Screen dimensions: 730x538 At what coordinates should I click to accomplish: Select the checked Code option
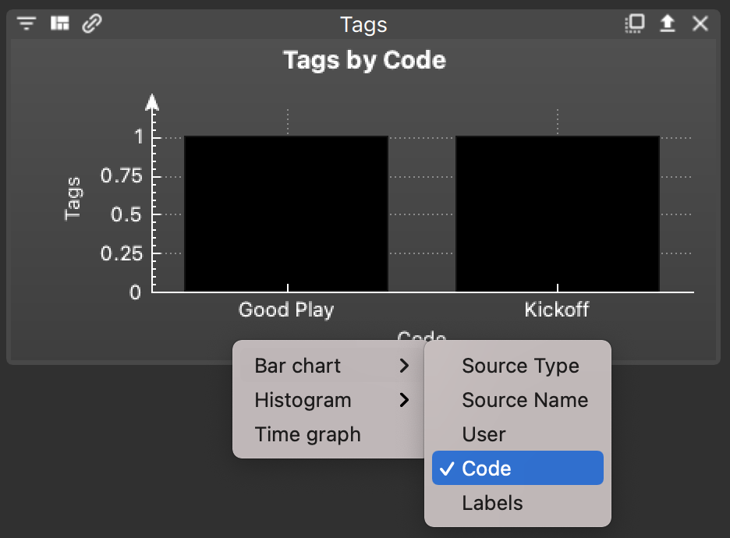tap(518, 468)
